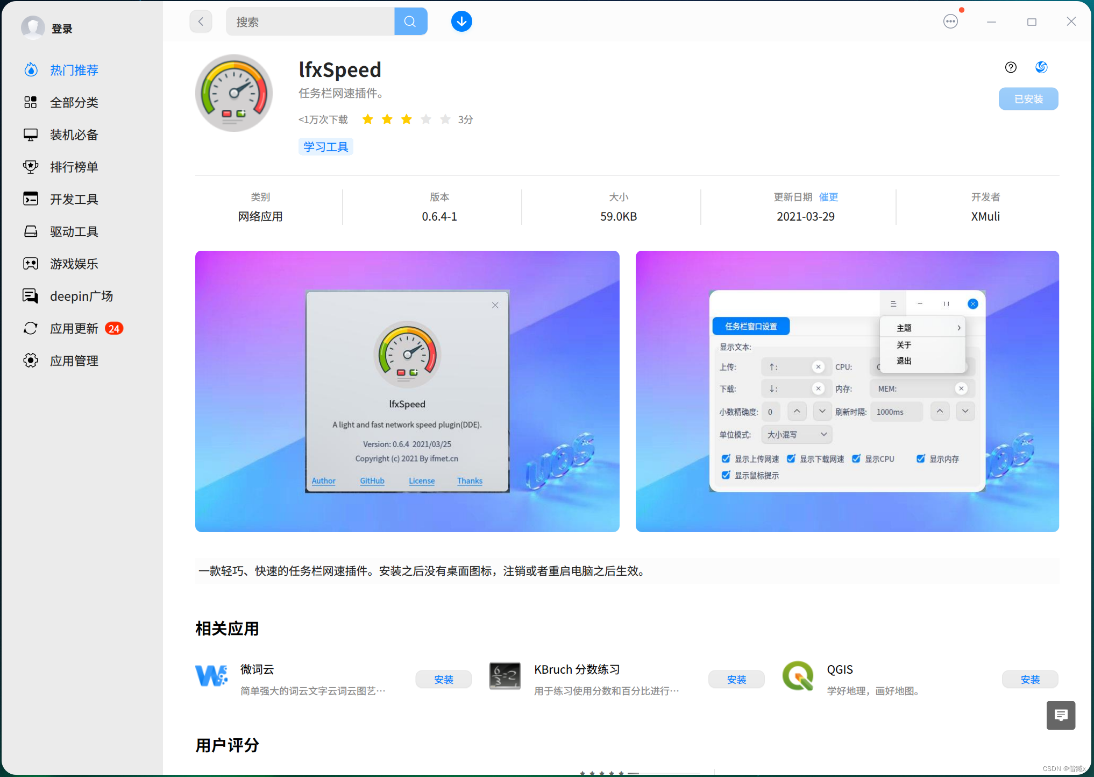The width and height of the screenshot is (1094, 777).
Task: Click the 微词云 app title
Action: coord(257,669)
